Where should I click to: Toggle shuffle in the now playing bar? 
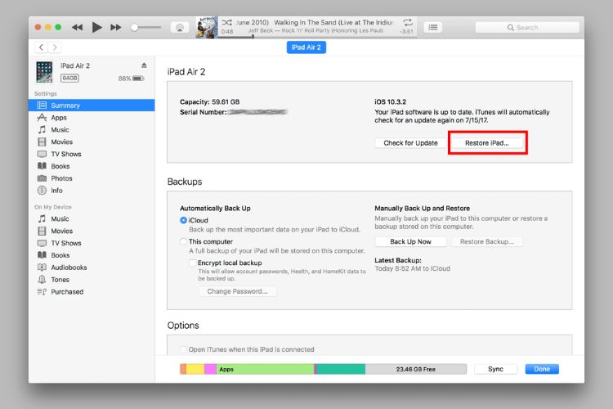click(x=226, y=22)
